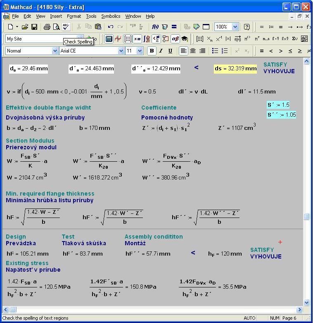
Task: Open the Tools menu
Action: (91, 16)
